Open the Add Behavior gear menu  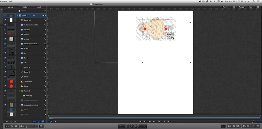[x=244, y=126]
